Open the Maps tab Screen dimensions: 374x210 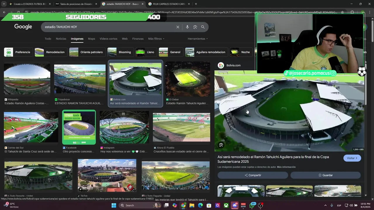pos(91,39)
